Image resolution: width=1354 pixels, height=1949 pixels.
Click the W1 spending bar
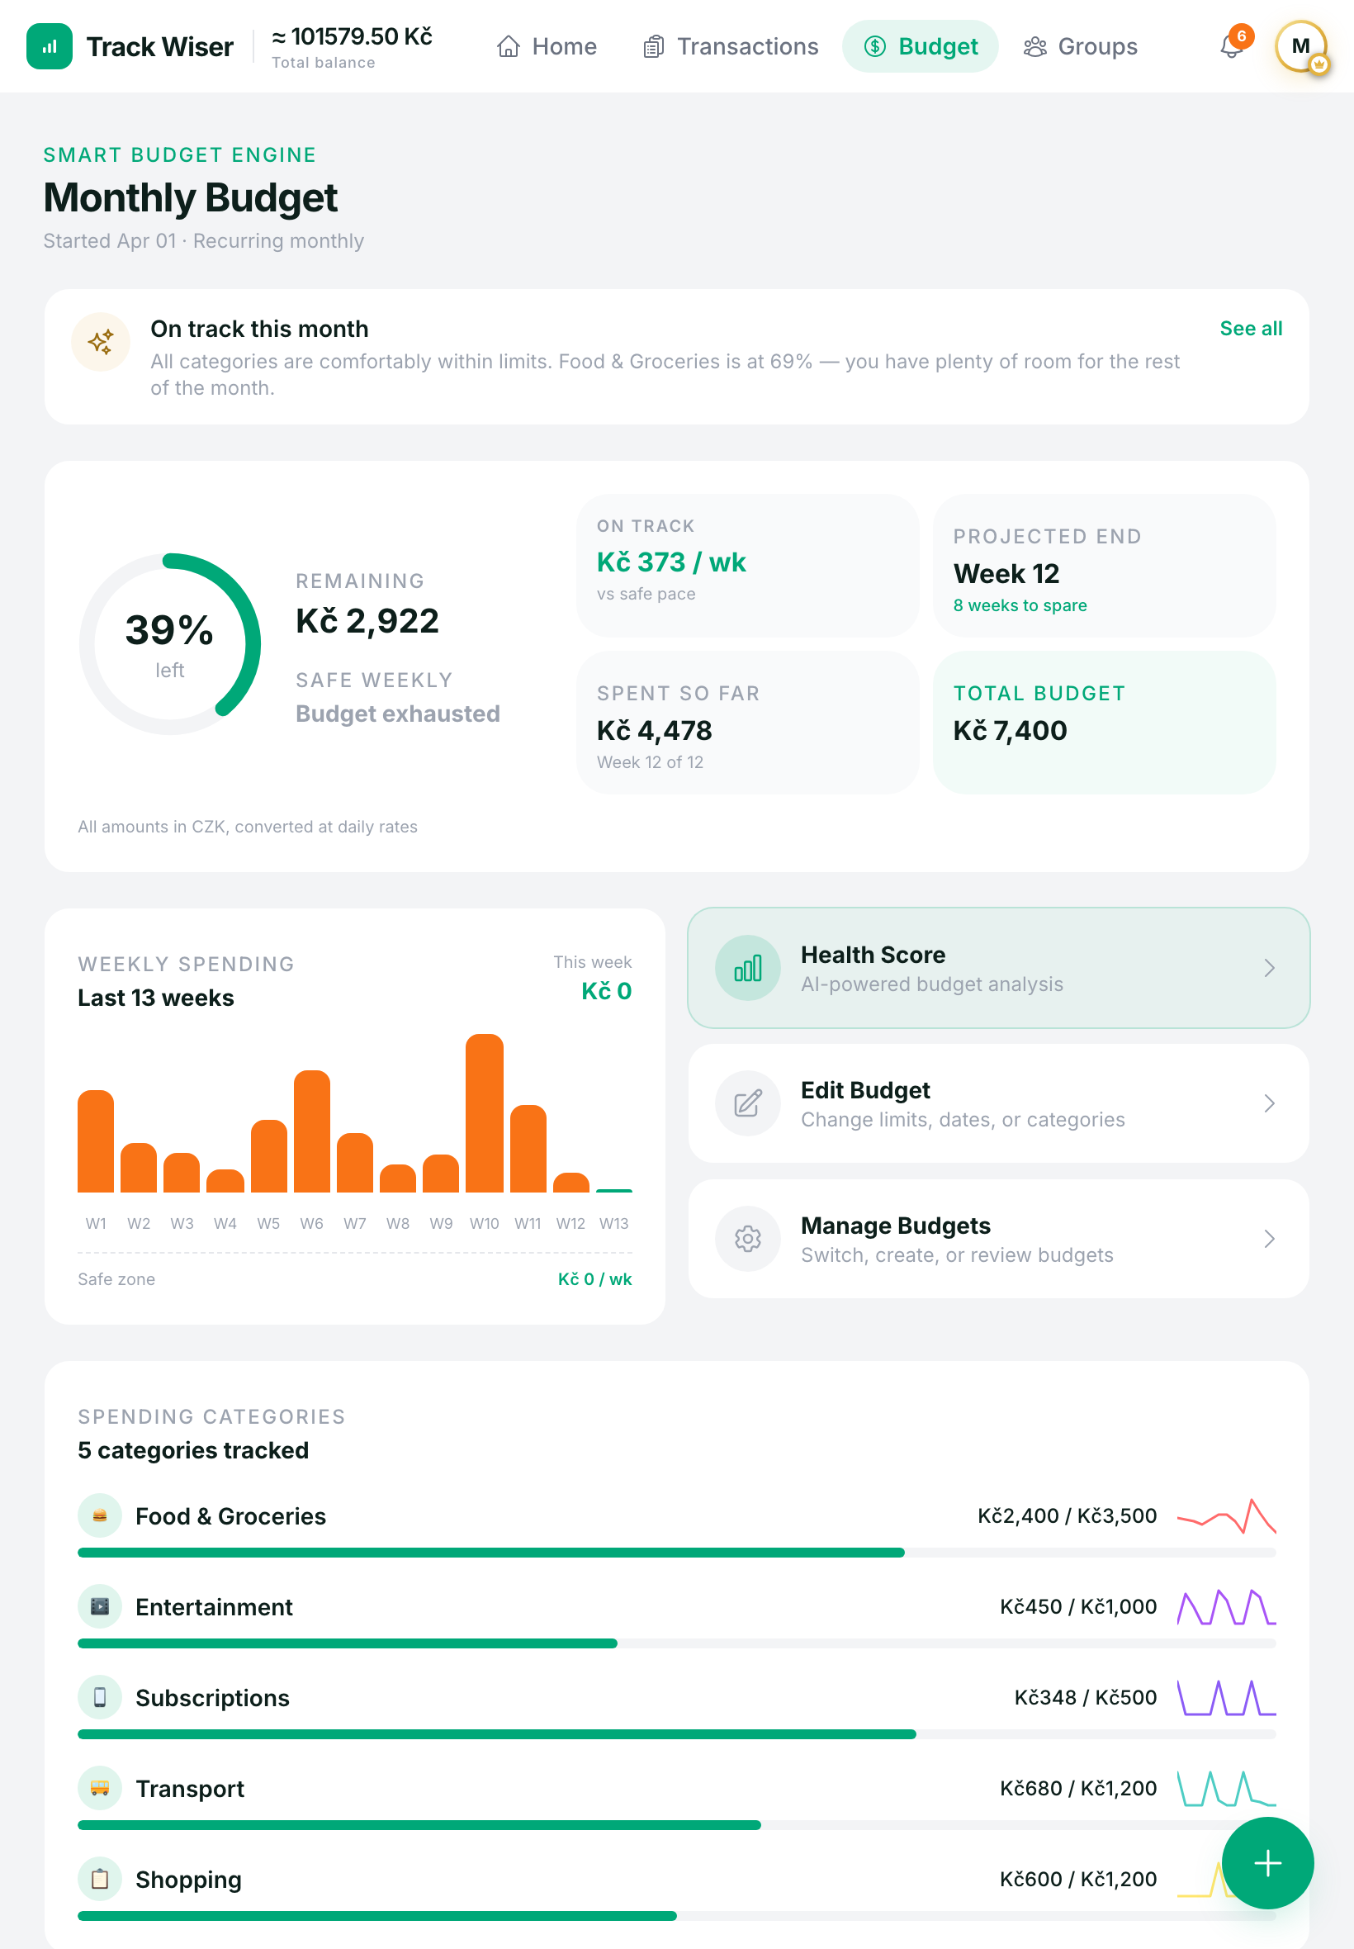click(96, 1141)
